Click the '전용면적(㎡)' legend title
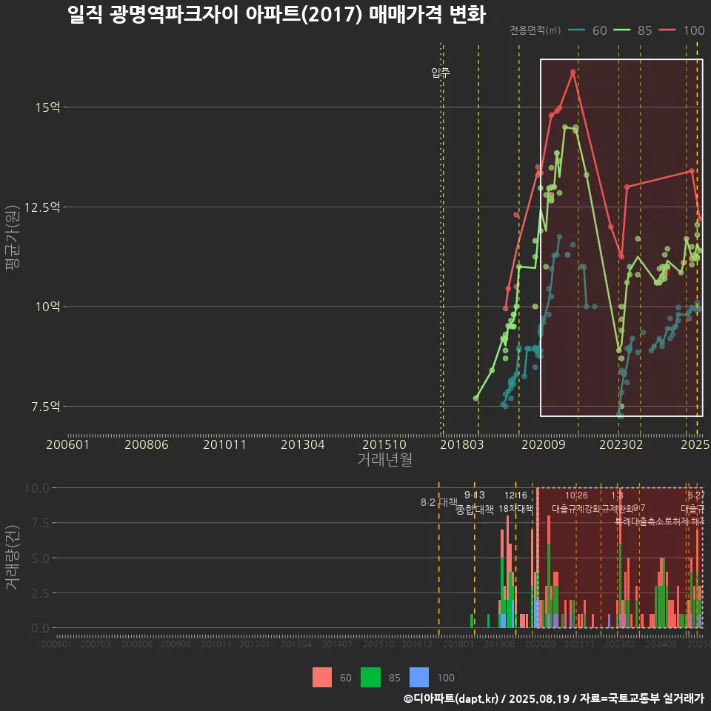 535,30
